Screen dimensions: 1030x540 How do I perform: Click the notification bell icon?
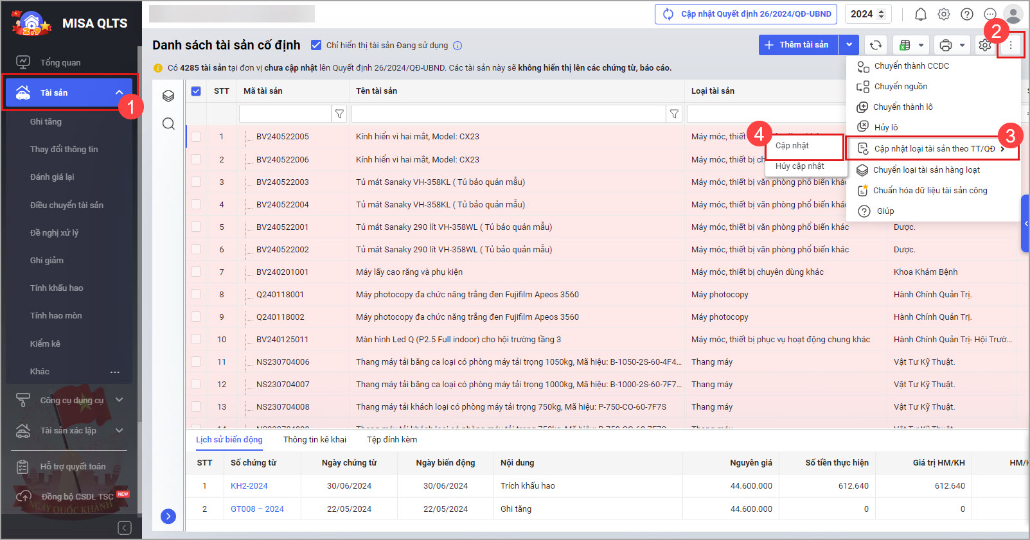pyautogui.click(x=920, y=14)
